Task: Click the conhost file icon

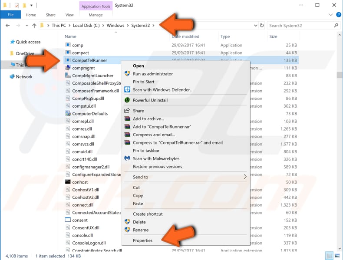Action: click(x=68, y=182)
